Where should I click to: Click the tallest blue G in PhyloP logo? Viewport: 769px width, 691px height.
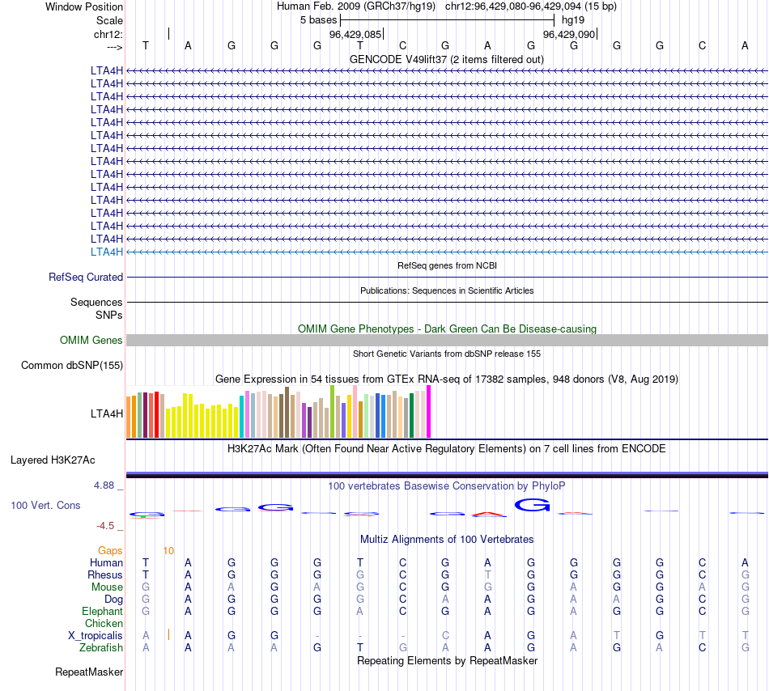532,505
